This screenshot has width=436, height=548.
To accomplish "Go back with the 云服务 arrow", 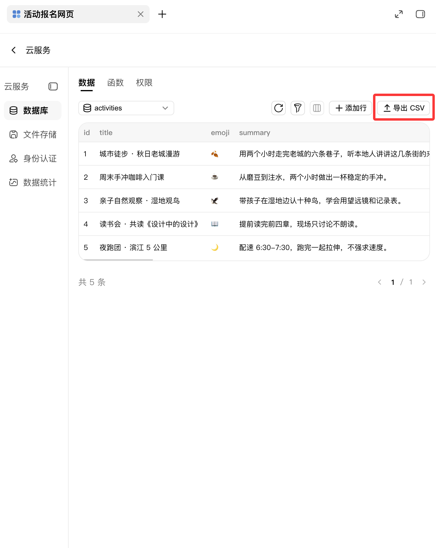I will tap(13, 50).
